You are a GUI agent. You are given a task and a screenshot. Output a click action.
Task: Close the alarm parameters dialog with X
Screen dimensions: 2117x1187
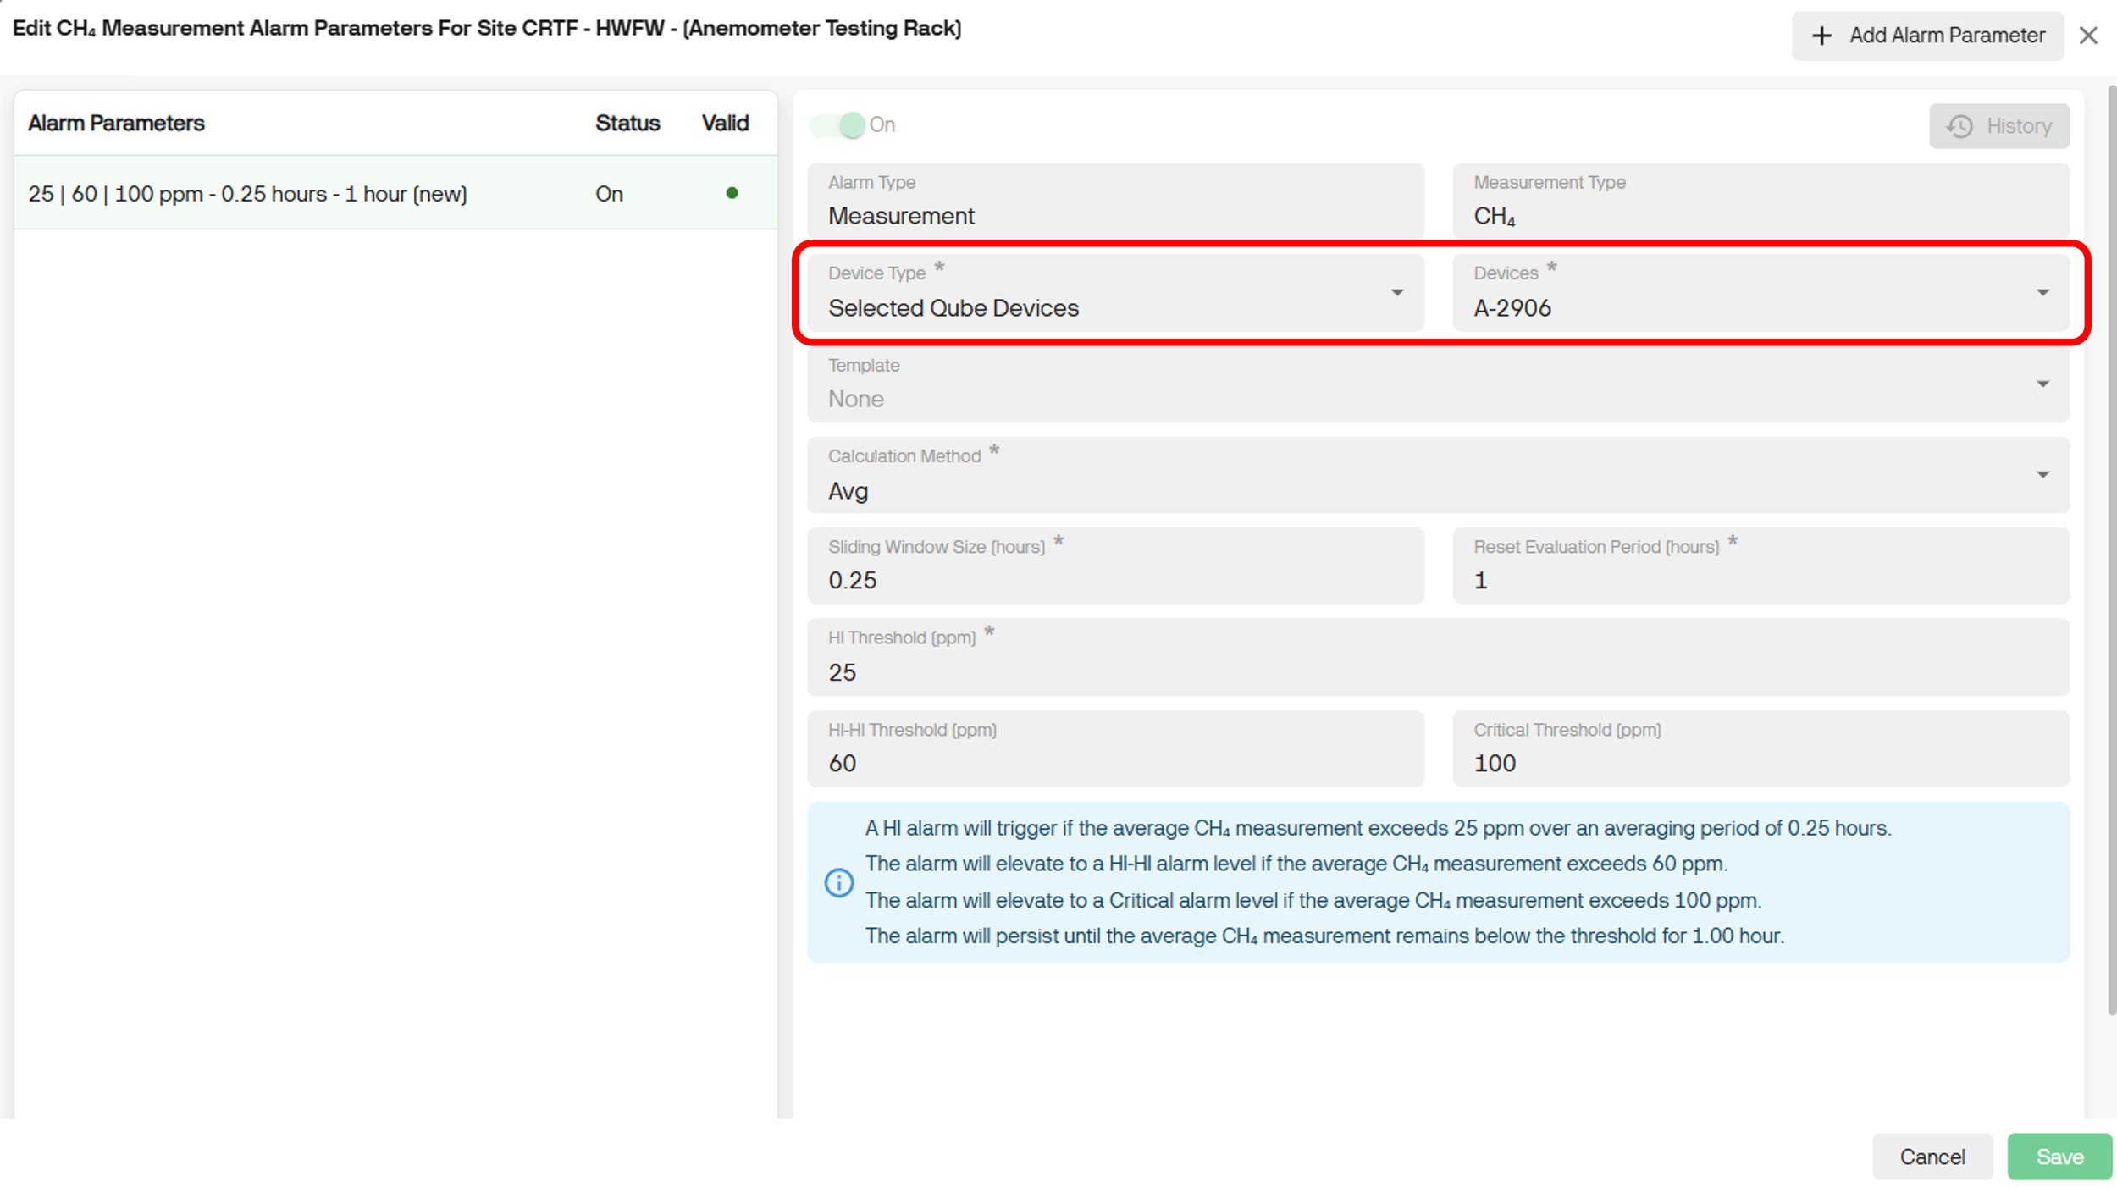pyautogui.click(x=2088, y=36)
